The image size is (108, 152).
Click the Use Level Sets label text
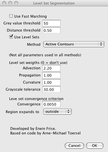click(27, 37)
